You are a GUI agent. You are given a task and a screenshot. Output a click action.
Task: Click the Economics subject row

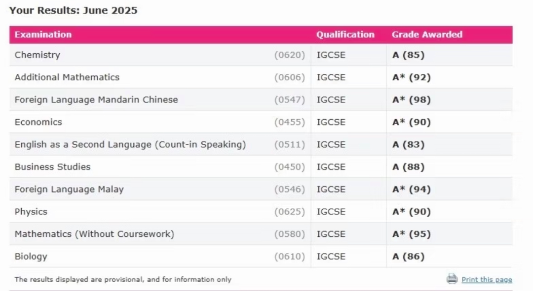click(261, 122)
